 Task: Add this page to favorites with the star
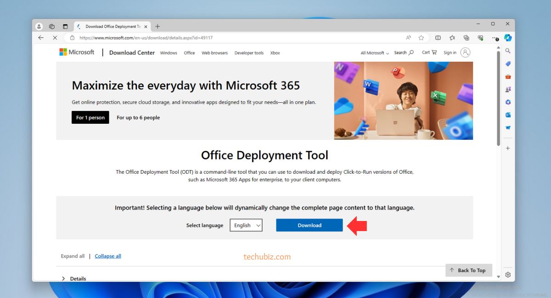tap(421, 38)
